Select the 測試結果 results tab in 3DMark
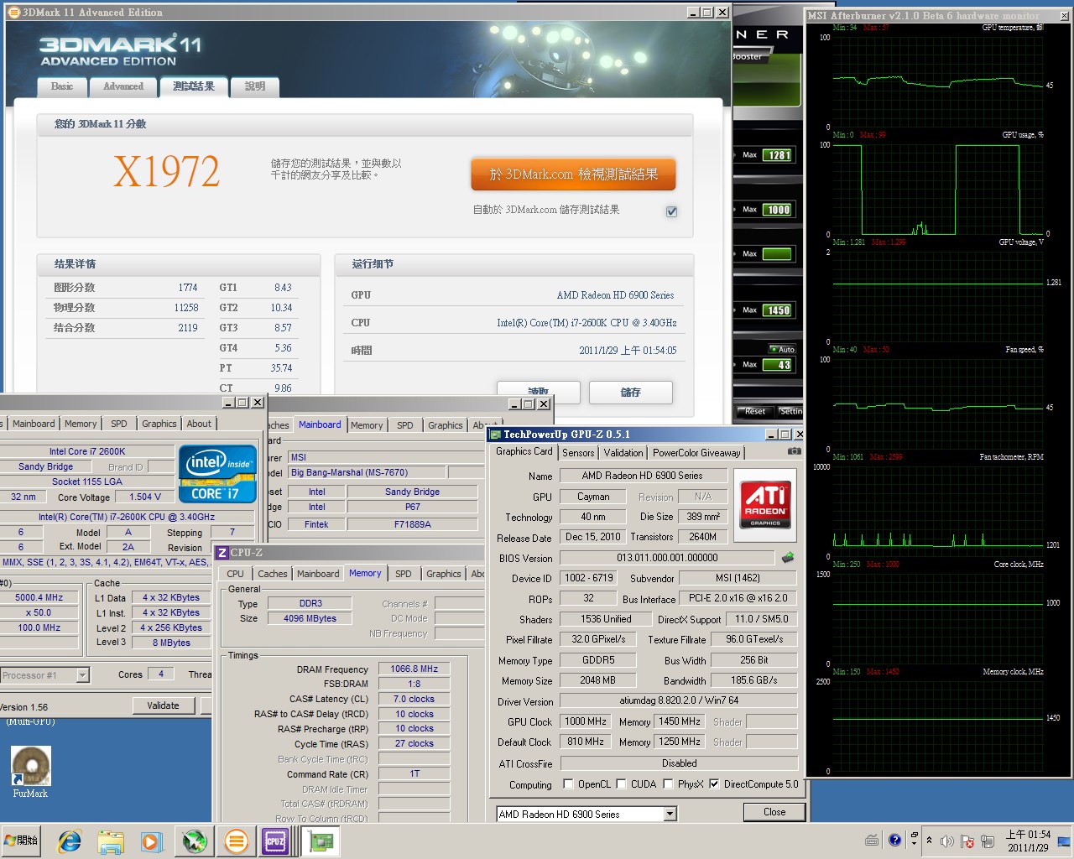The width and height of the screenshot is (1074, 859). pyautogui.click(x=194, y=86)
